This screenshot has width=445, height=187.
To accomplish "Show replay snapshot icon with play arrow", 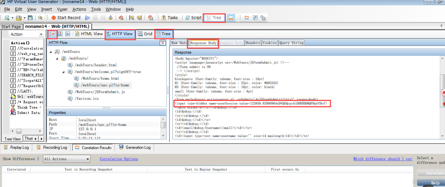I will click(68, 34).
